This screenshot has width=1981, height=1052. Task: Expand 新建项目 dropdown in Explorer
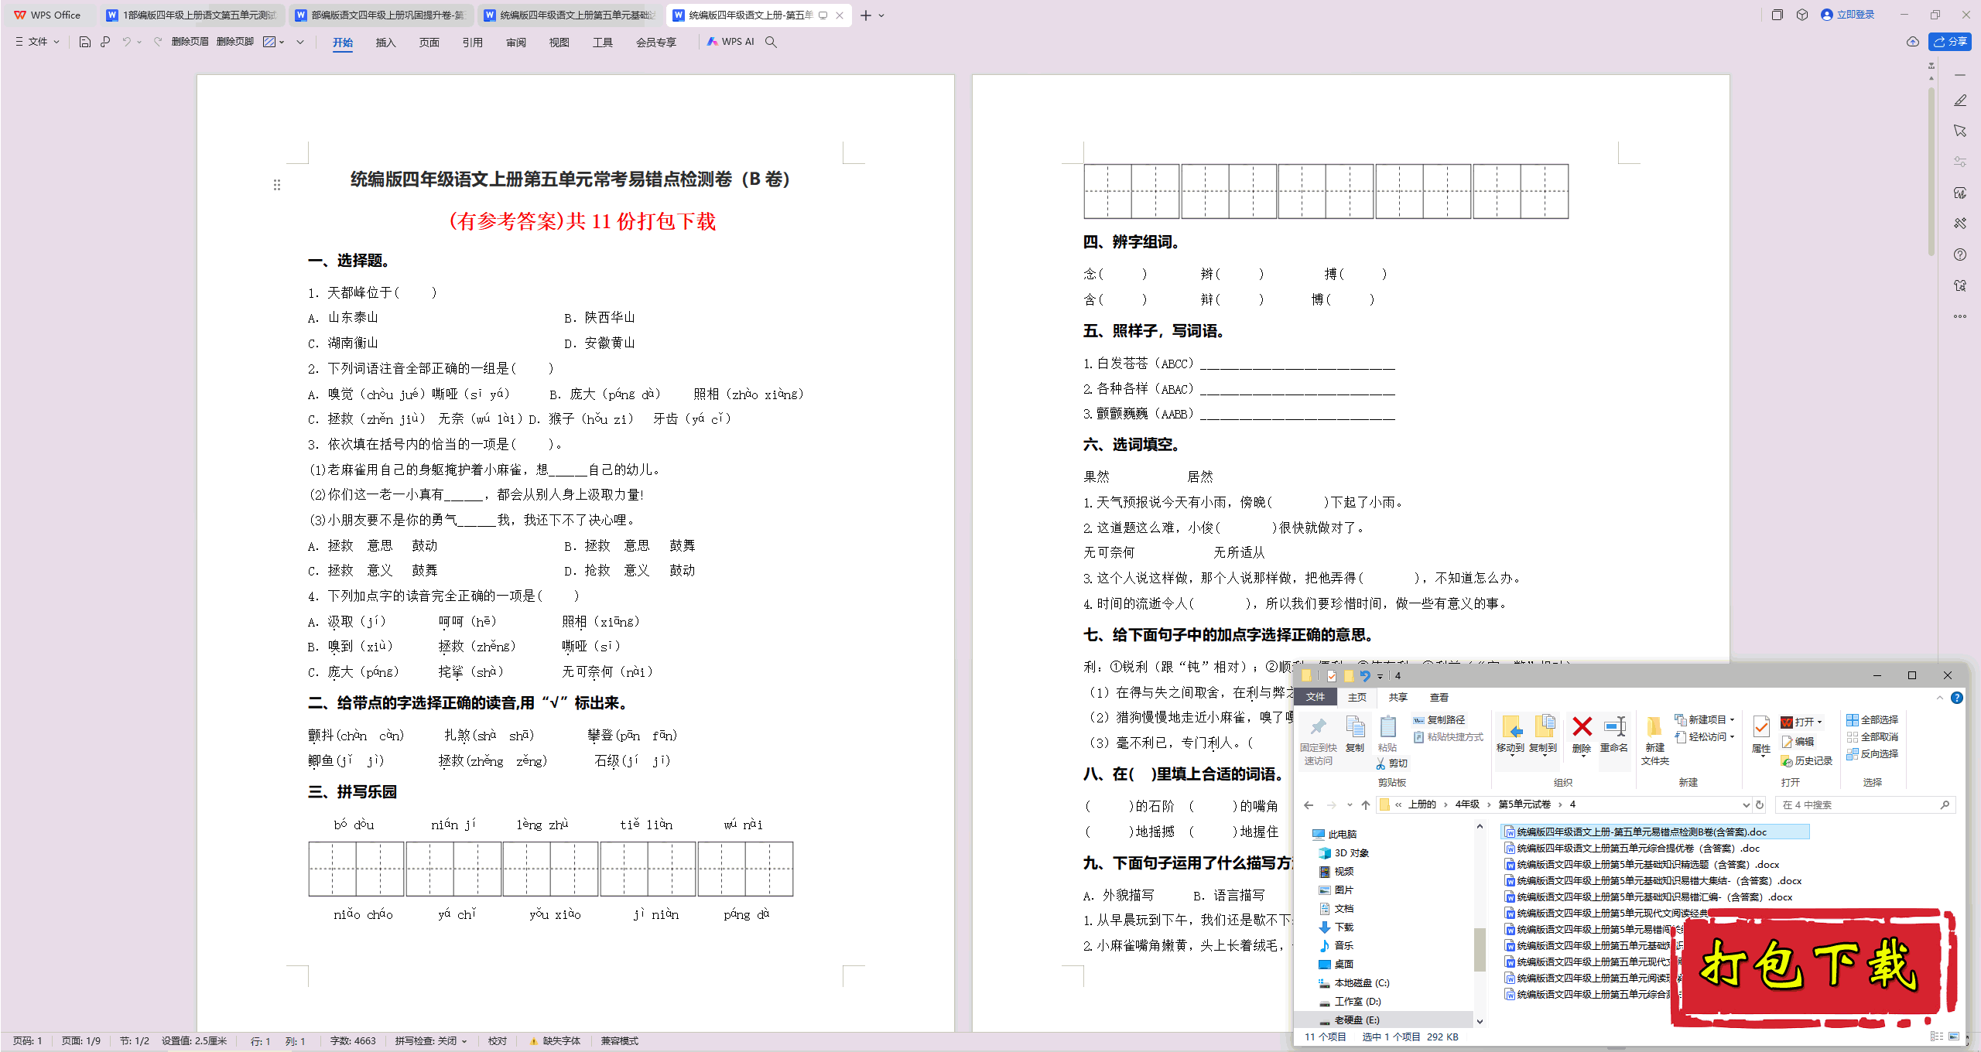tap(1732, 720)
